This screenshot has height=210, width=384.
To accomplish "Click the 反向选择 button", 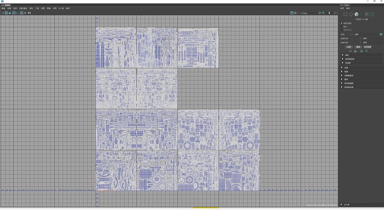I will click(367, 47).
